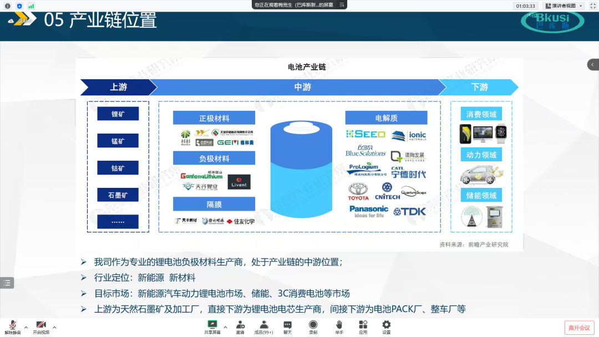Click the Panasonic logo
This screenshot has height=337, width=599.
[x=369, y=211]
